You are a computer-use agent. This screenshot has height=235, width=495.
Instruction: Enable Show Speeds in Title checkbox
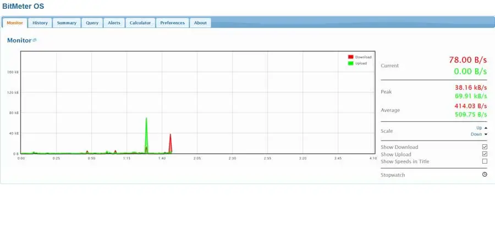pos(485,161)
